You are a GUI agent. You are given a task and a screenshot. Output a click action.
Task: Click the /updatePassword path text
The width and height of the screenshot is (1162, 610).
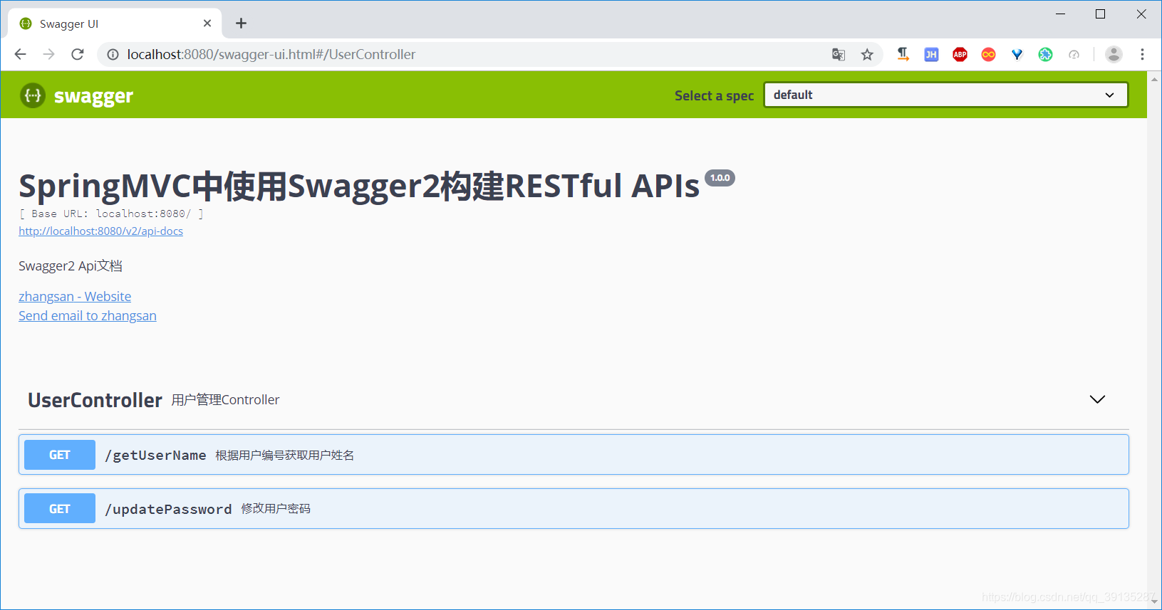coord(168,509)
